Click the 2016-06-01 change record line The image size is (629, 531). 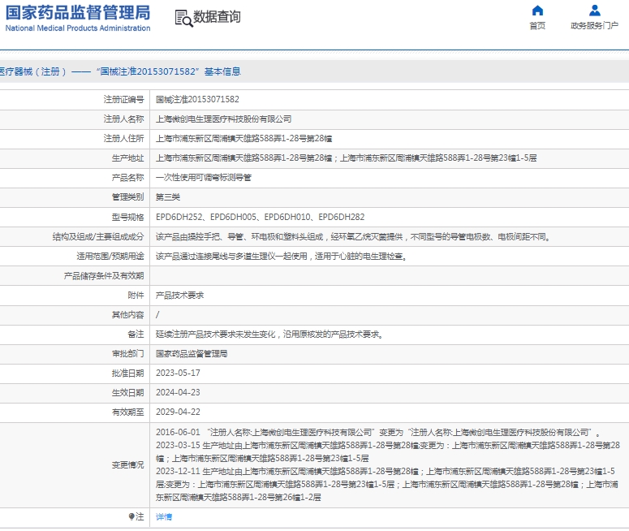pos(378,432)
